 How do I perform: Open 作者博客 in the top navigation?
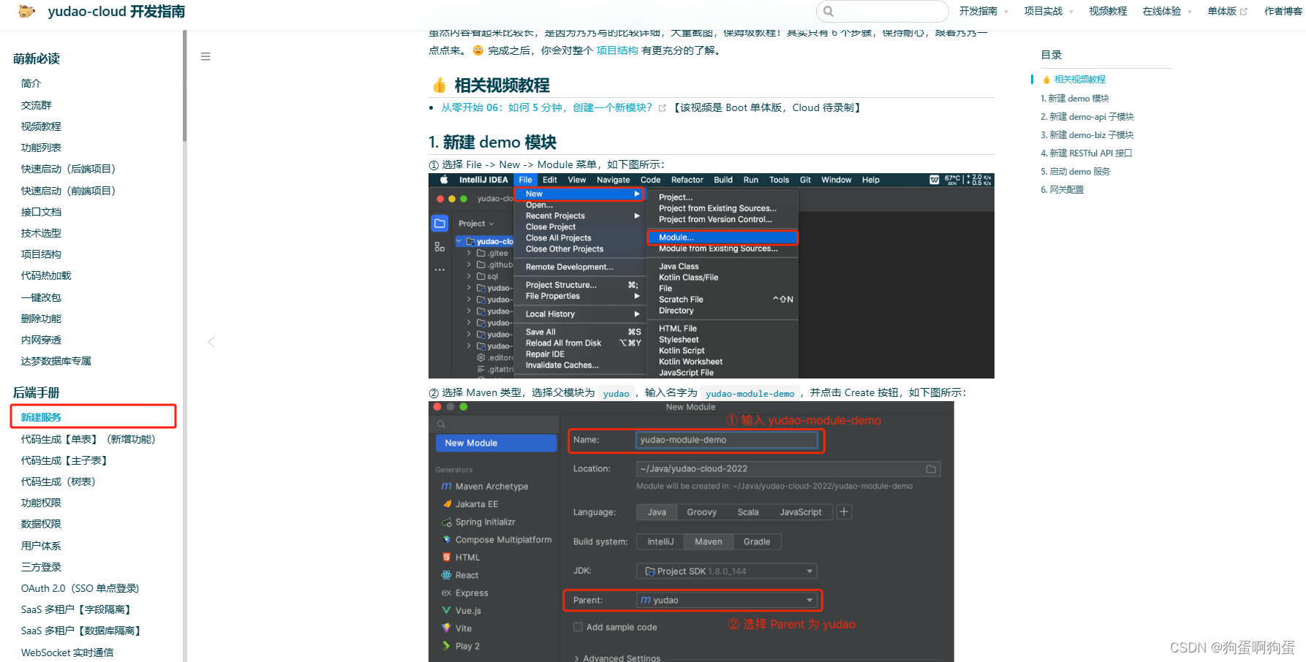(x=1283, y=11)
